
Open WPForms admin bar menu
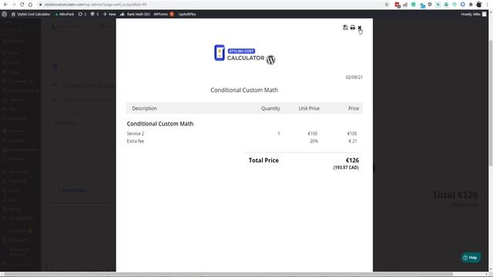click(x=164, y=14)
